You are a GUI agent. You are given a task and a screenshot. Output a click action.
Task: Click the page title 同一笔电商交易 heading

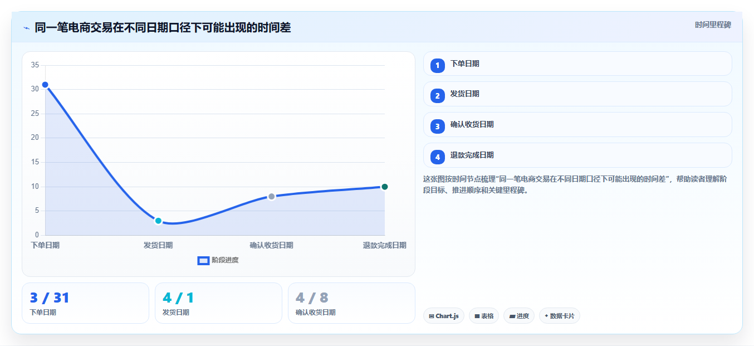(x=163, y=27)
